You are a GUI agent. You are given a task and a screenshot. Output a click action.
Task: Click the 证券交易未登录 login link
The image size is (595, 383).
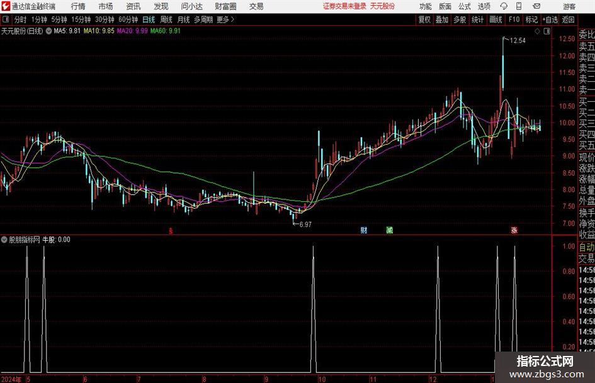coord(344,6)
